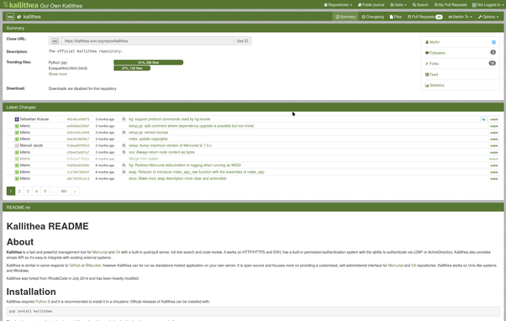
Task: Click the Use ID button
Action: 242,41
